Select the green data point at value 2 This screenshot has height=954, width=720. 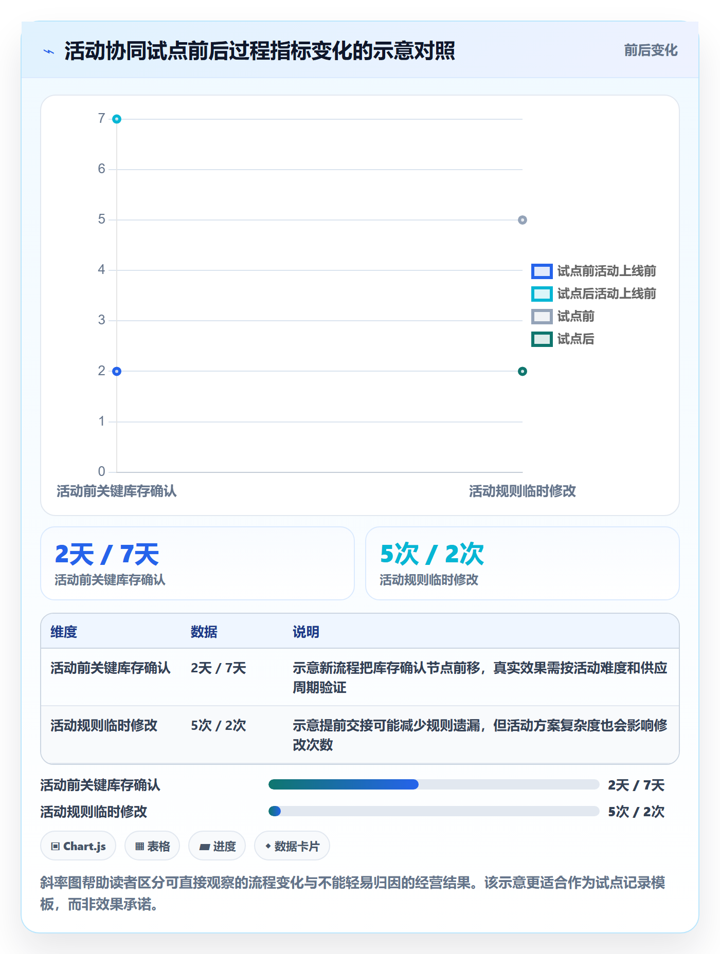(x=523, y=371)
